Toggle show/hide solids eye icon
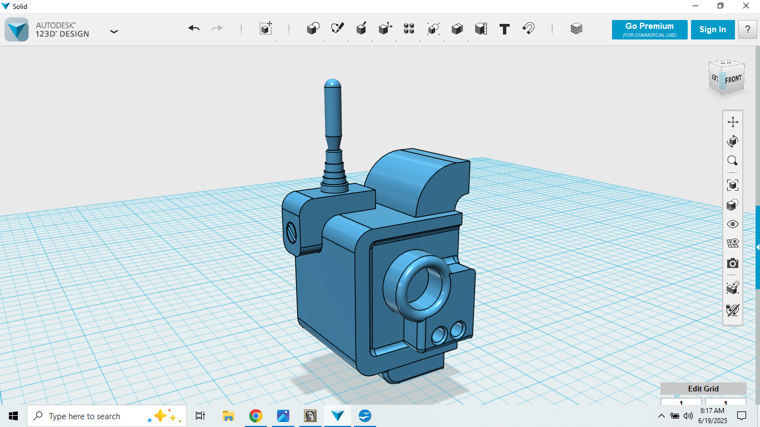Screen dimensions: 760x427 (x=733, y=224)
